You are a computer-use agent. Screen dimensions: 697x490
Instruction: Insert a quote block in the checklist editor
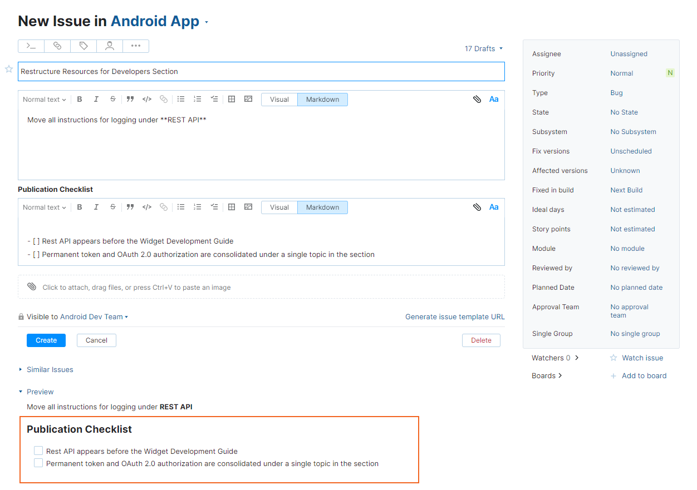(x=130, y=207)
